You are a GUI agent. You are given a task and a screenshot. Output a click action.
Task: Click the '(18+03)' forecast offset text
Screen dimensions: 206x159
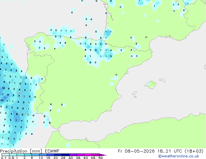[194, 151]
